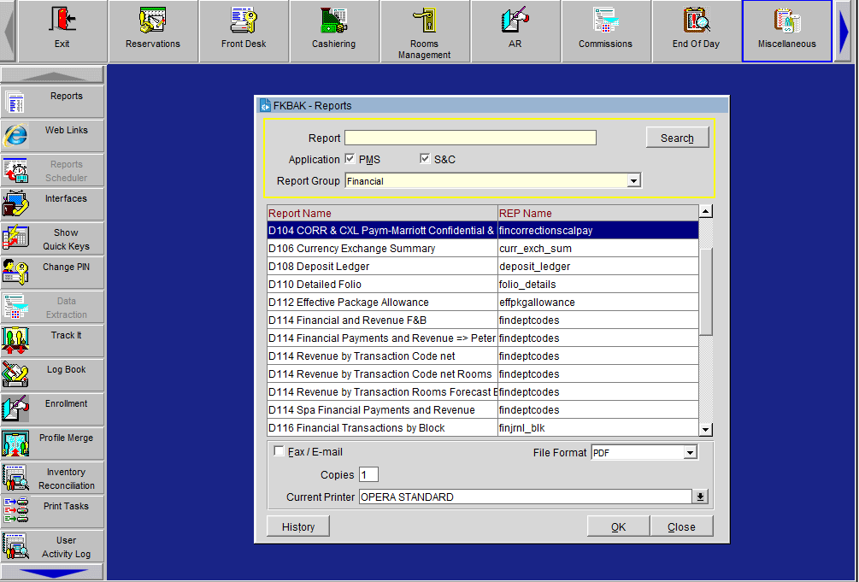Click the History button
859x582 pixels.
(x=297, y=526)
